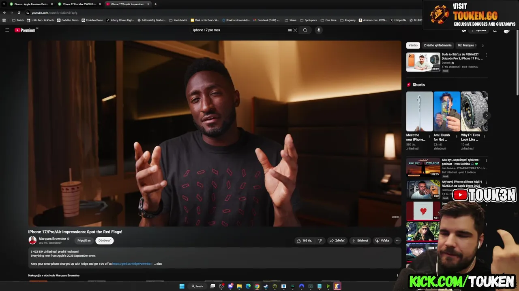Open options for 'Meet the new iPhone' short

(x=429, y=137)
